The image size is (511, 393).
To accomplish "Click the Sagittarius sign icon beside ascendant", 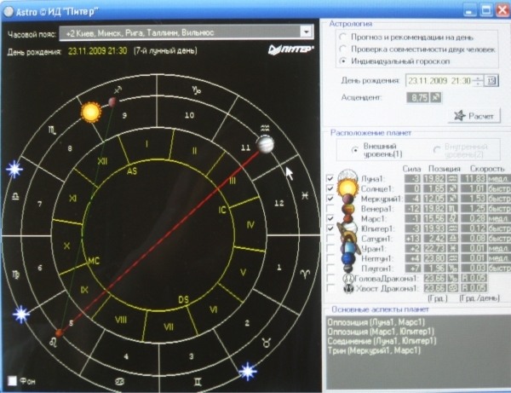I will [x=435, y=97].
